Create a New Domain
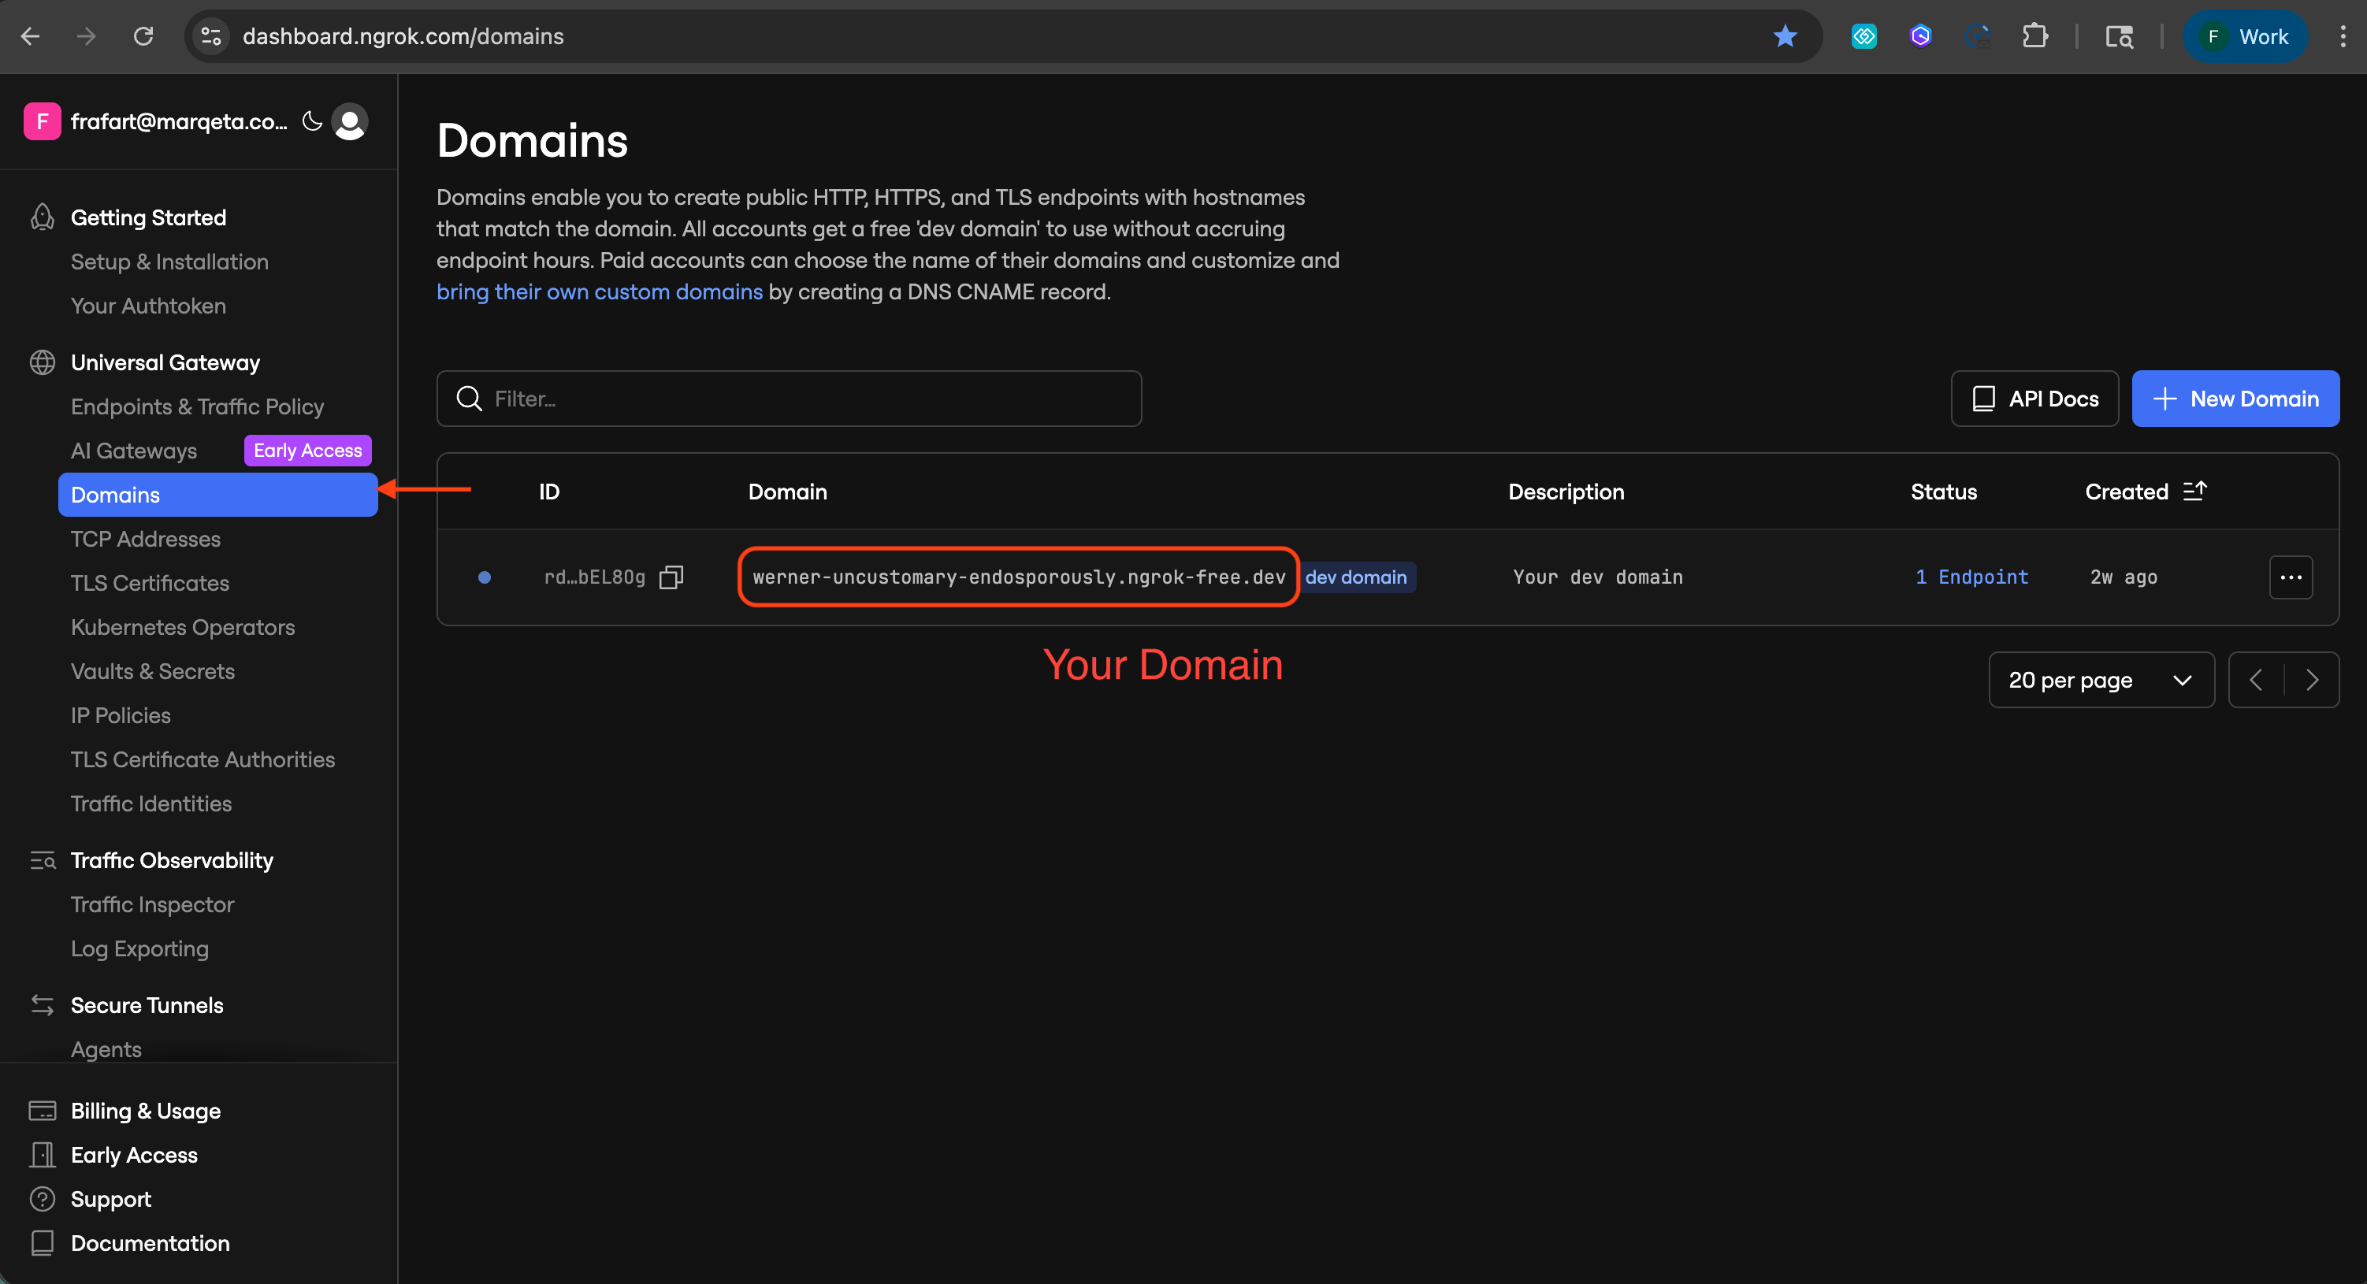 click(x=2235, y=399)
